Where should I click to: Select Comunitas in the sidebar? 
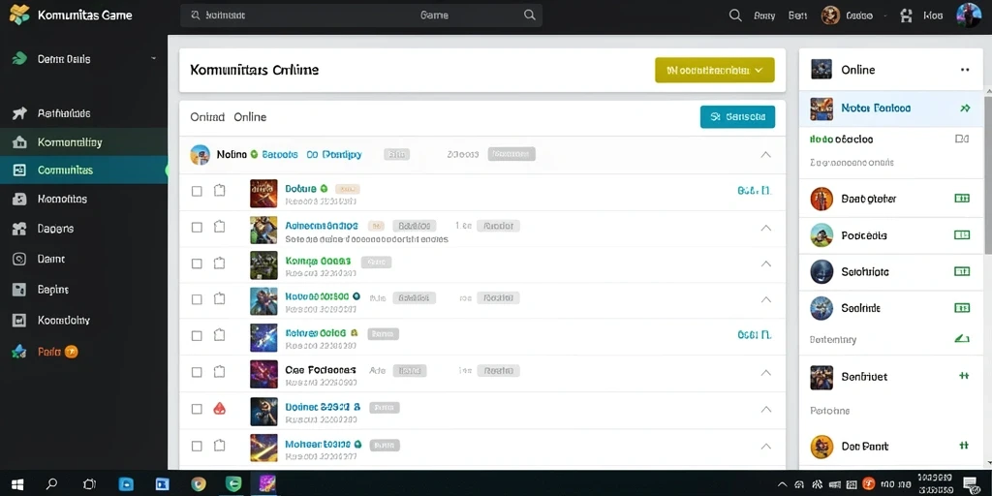point(83,170)
